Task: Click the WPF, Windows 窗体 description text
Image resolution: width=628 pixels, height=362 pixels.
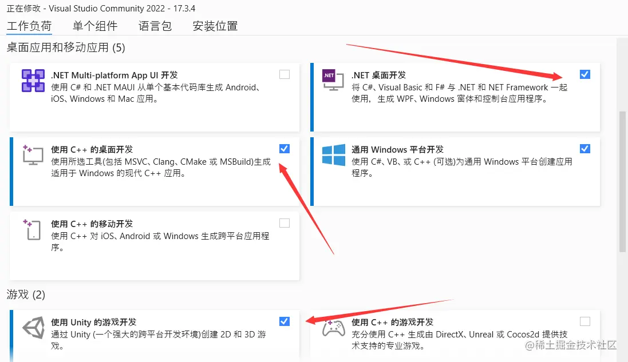Action: pos(459,93)
